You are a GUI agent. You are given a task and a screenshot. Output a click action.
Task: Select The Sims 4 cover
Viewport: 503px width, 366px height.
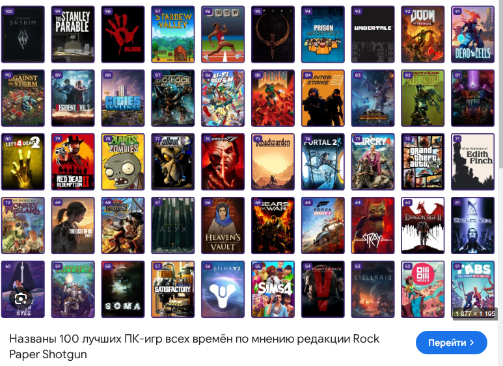tap(273, 289)
